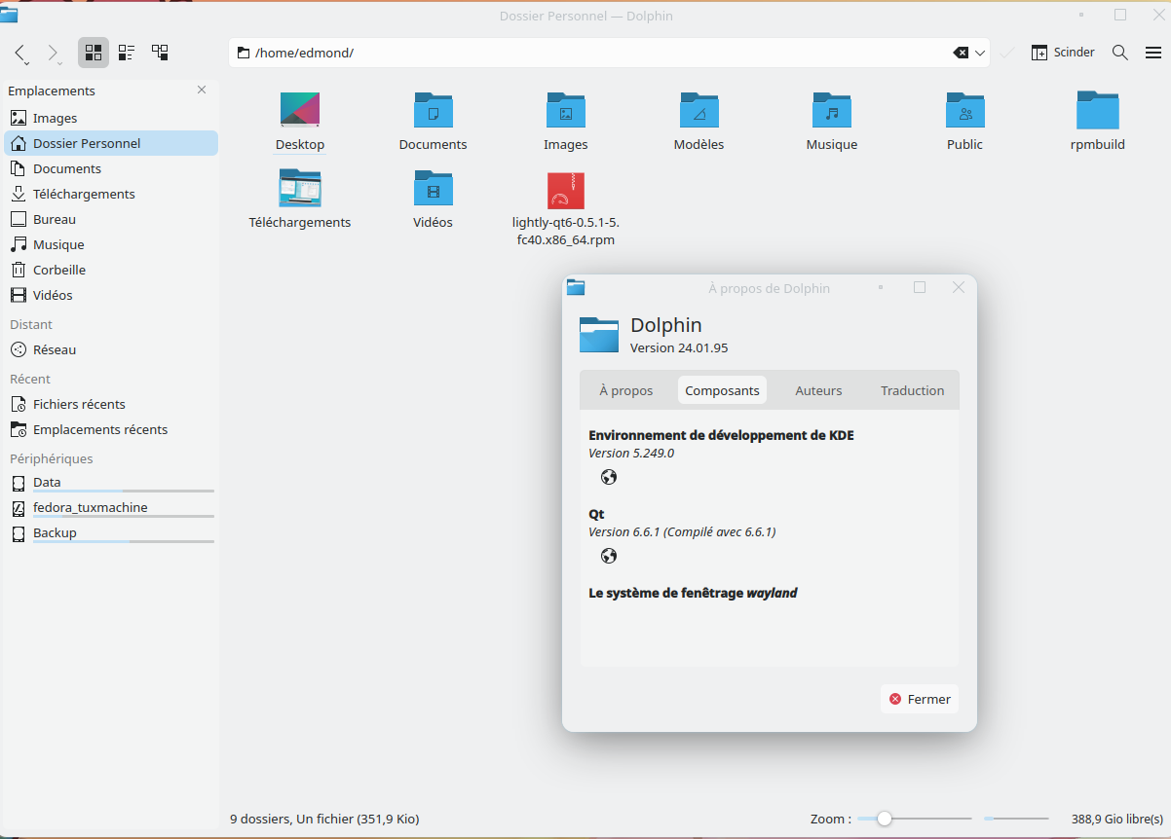
Task: Go forward using the forward arrow
Action: click(54, 53)
